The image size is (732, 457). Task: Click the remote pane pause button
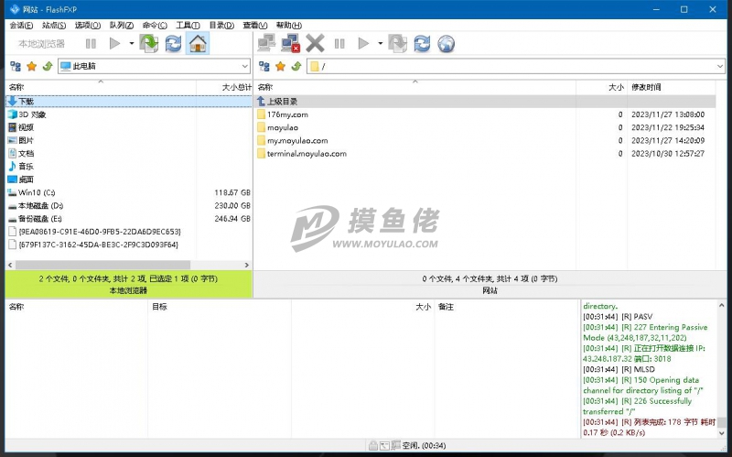tap(339, 44)
